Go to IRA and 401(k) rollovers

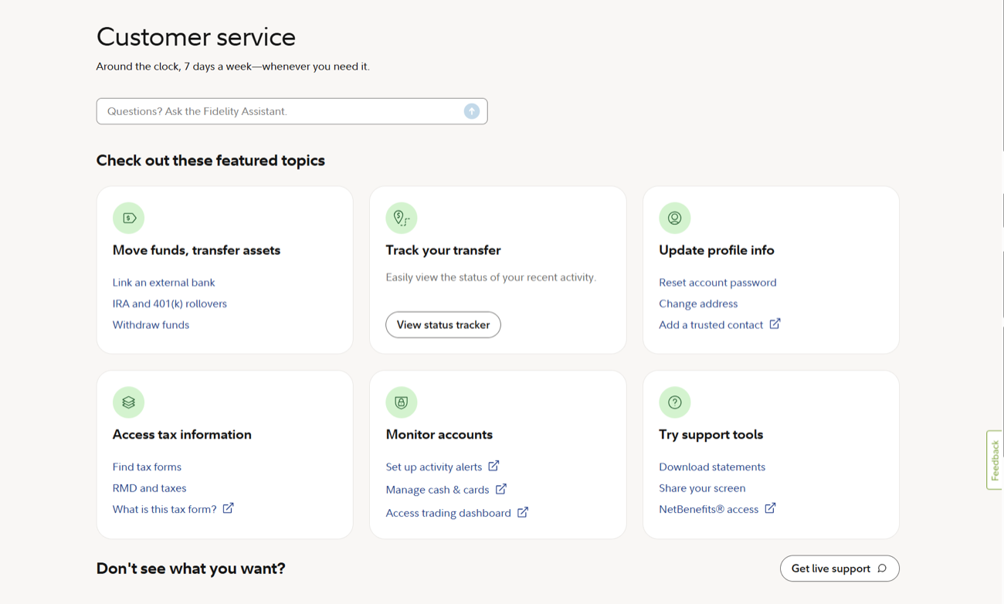(170, 304)
